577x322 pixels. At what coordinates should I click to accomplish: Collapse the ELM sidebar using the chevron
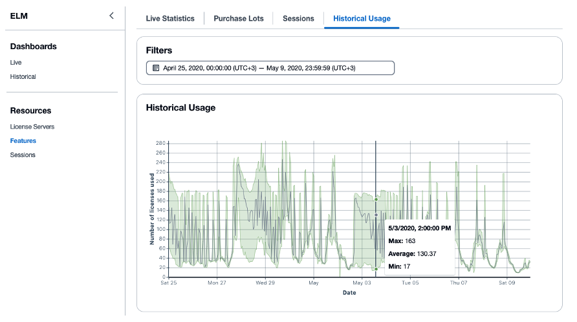tap(111, 16)
